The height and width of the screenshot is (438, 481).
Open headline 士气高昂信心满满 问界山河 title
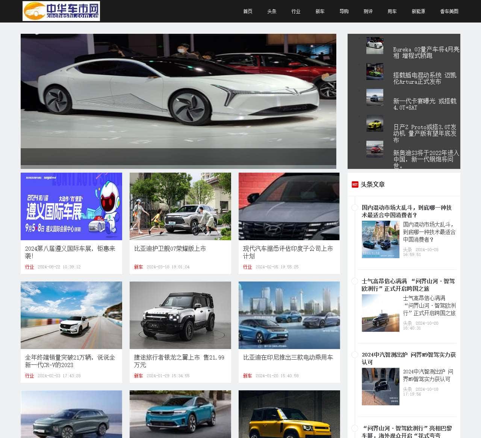408,285
